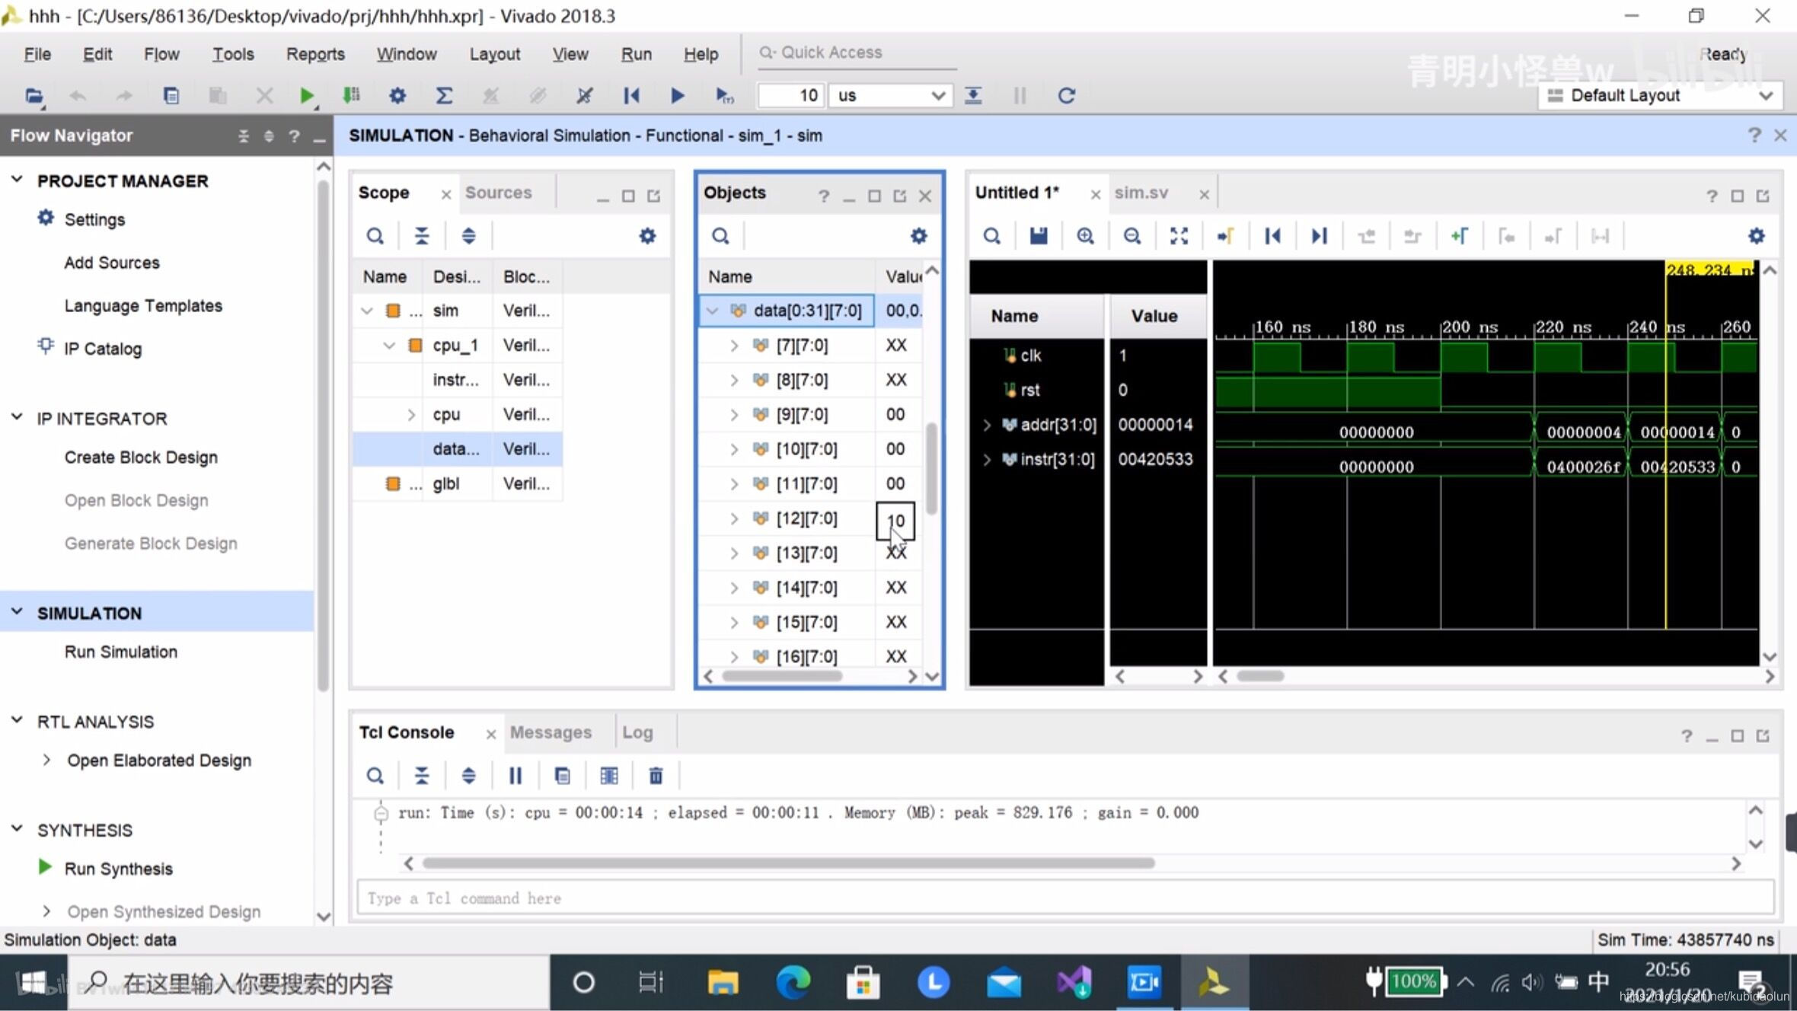Open the Reports menu
Screen dimensions: 1797x1011
tap(315, 54)
